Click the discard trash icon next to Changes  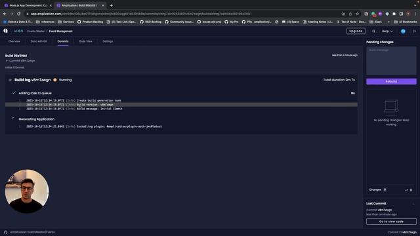tap(411, 189)
